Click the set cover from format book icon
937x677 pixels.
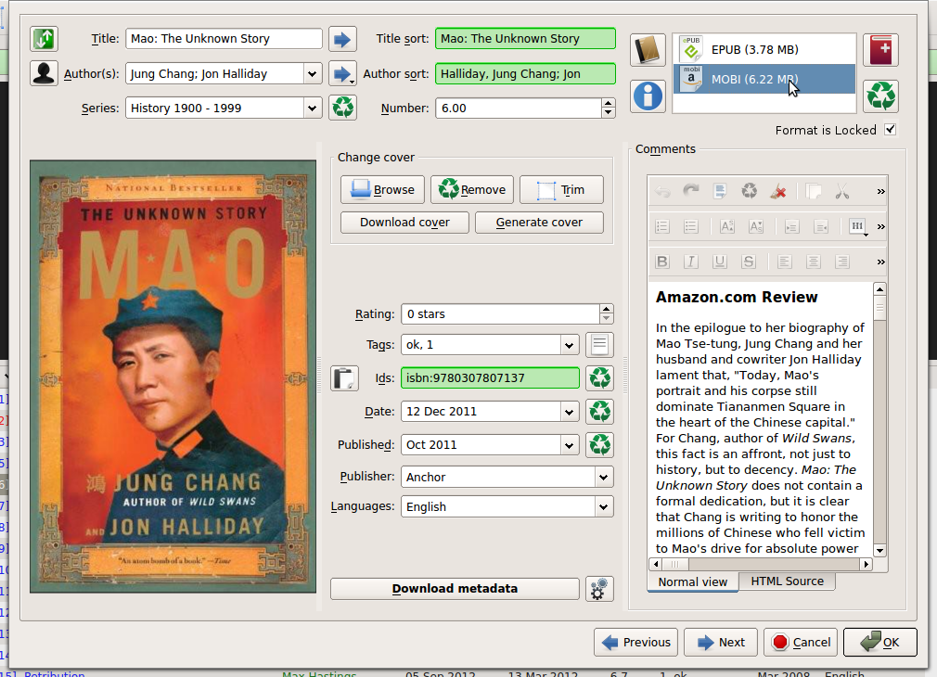point(648,49)
